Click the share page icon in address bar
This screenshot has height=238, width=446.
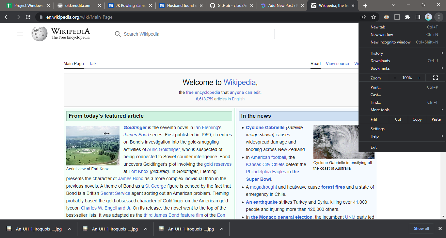363,17
